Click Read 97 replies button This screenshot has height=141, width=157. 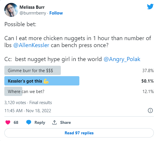click(79, 133)
